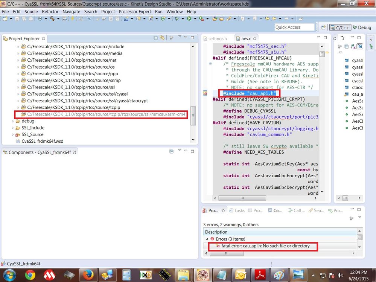Click the Windows Start button

[9, 275]
